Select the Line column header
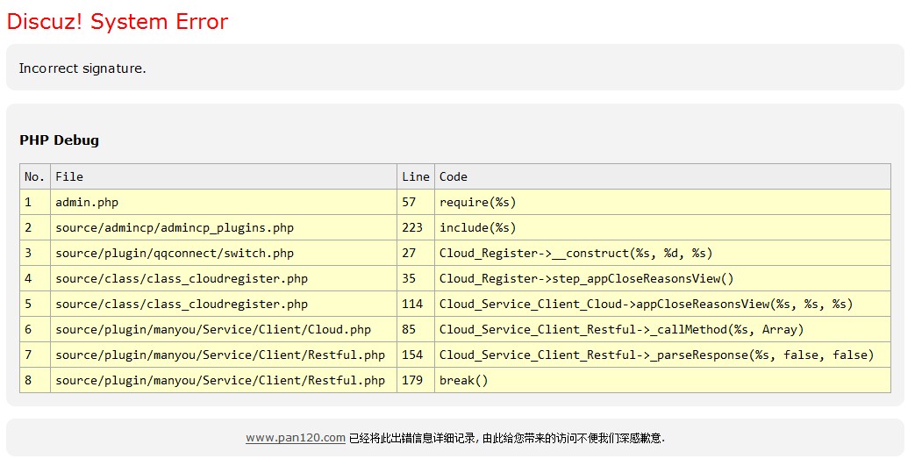 pos(415,176)
